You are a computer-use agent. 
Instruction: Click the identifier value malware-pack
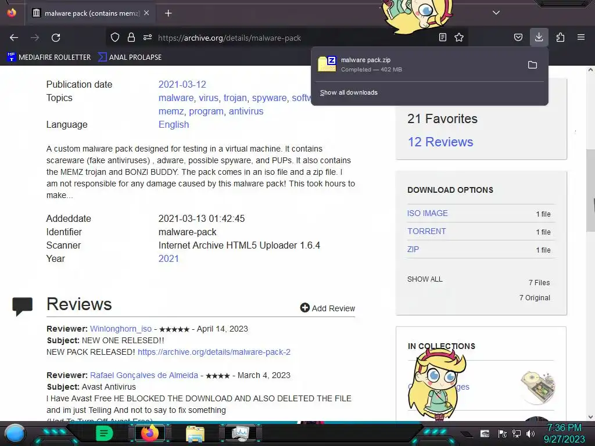coord(188,232)
